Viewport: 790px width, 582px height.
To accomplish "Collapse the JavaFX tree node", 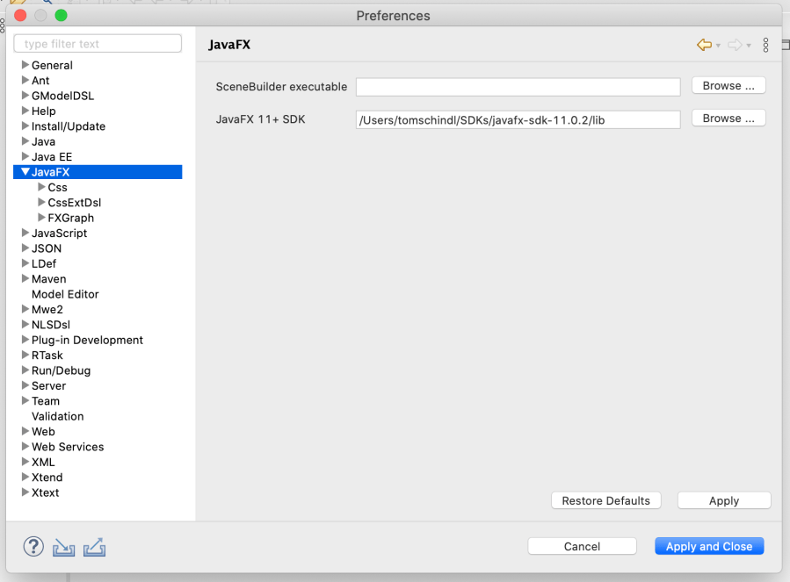I will (x=25, y=172).
